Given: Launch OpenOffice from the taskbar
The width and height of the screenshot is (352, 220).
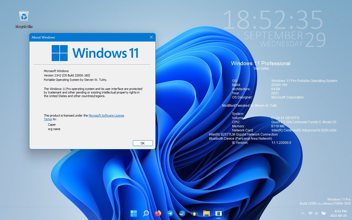Looking at the screenshot, I should click(182, 213).
